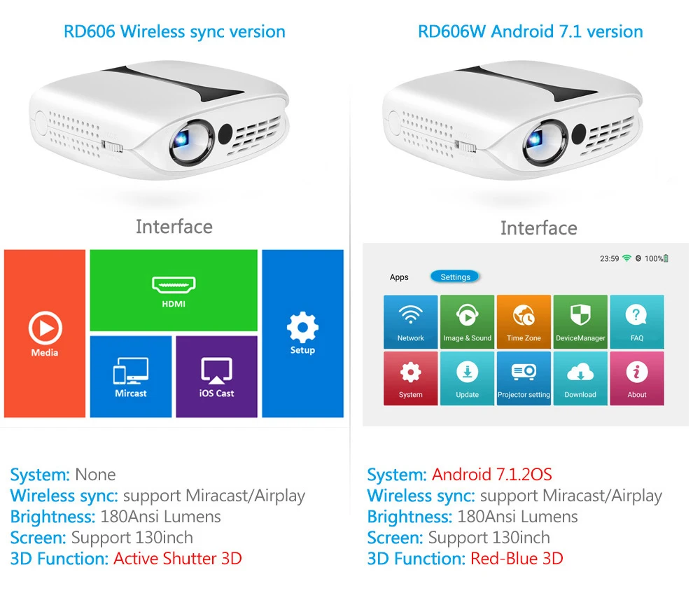This screenshot has height=593, width=700.
Task: Click the Update download-arrow tile
Action: pyautogui.click(x=467, y=378)
